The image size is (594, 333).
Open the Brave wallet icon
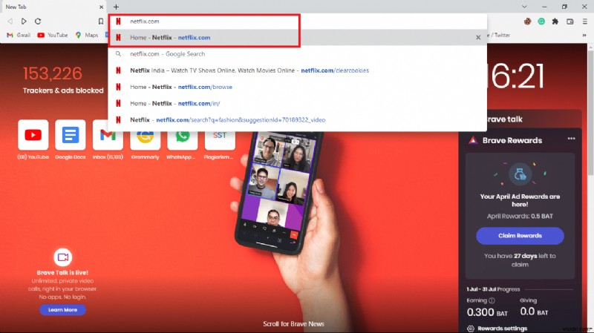pyautogui.click(x=569, y=22)
